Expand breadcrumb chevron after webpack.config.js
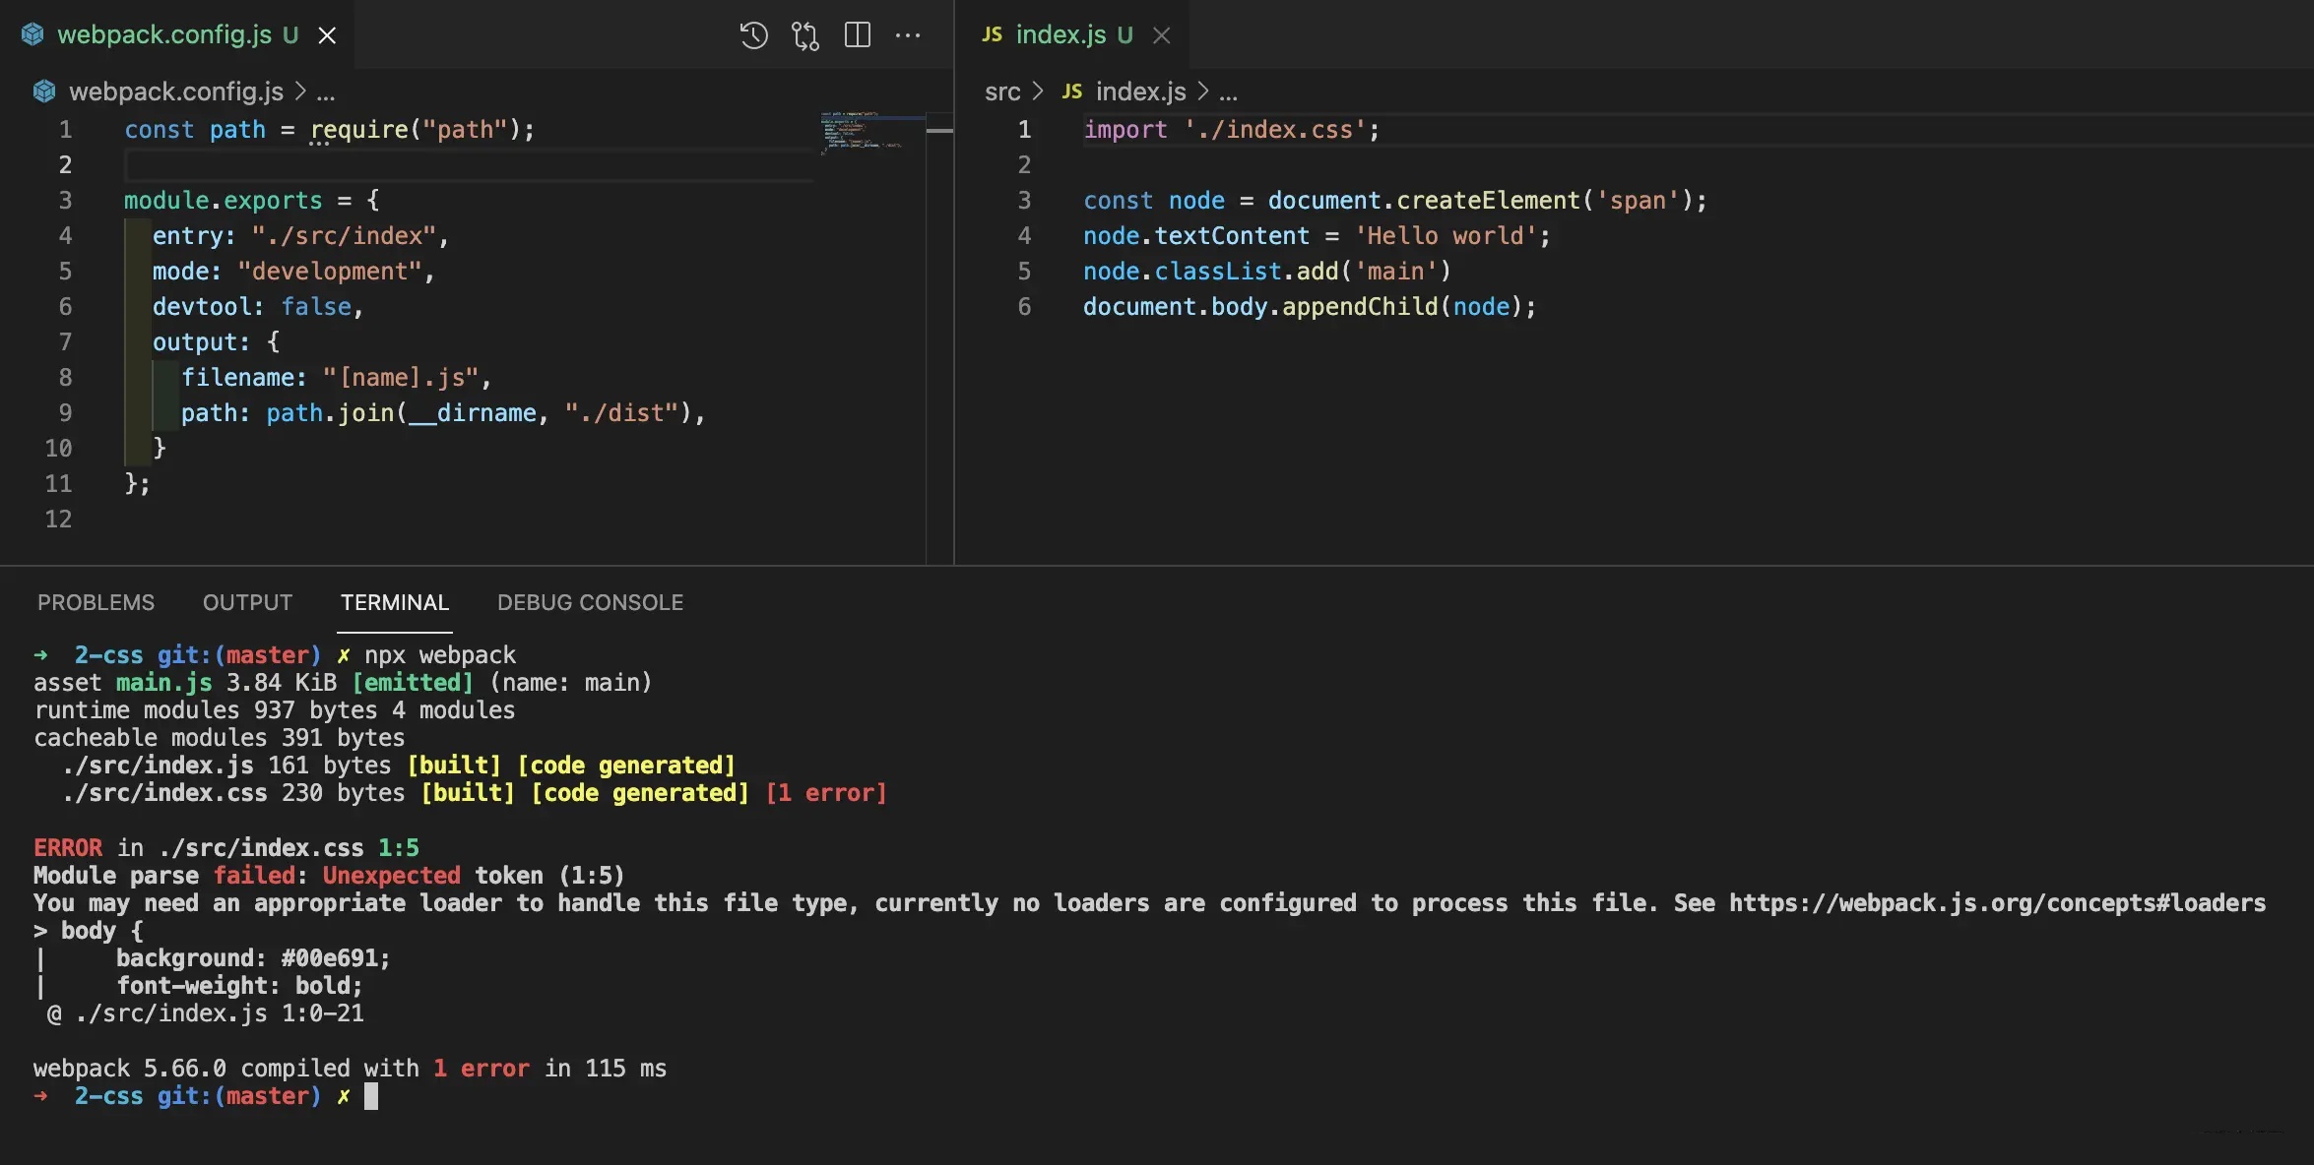Viewport: 2314px width, 1165px height. [x=300, y=92]
